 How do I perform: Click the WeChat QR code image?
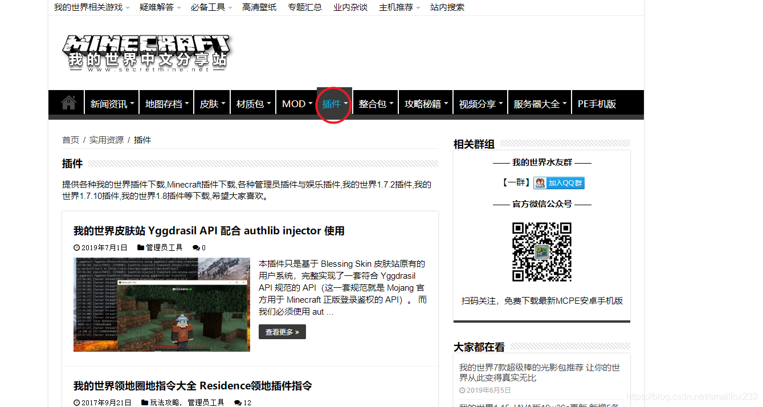coord(541,252)
